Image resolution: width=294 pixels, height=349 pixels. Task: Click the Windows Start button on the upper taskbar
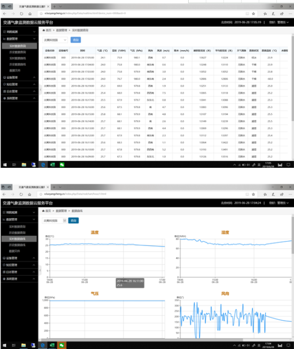pyautogui.click(x=5, y=165)
